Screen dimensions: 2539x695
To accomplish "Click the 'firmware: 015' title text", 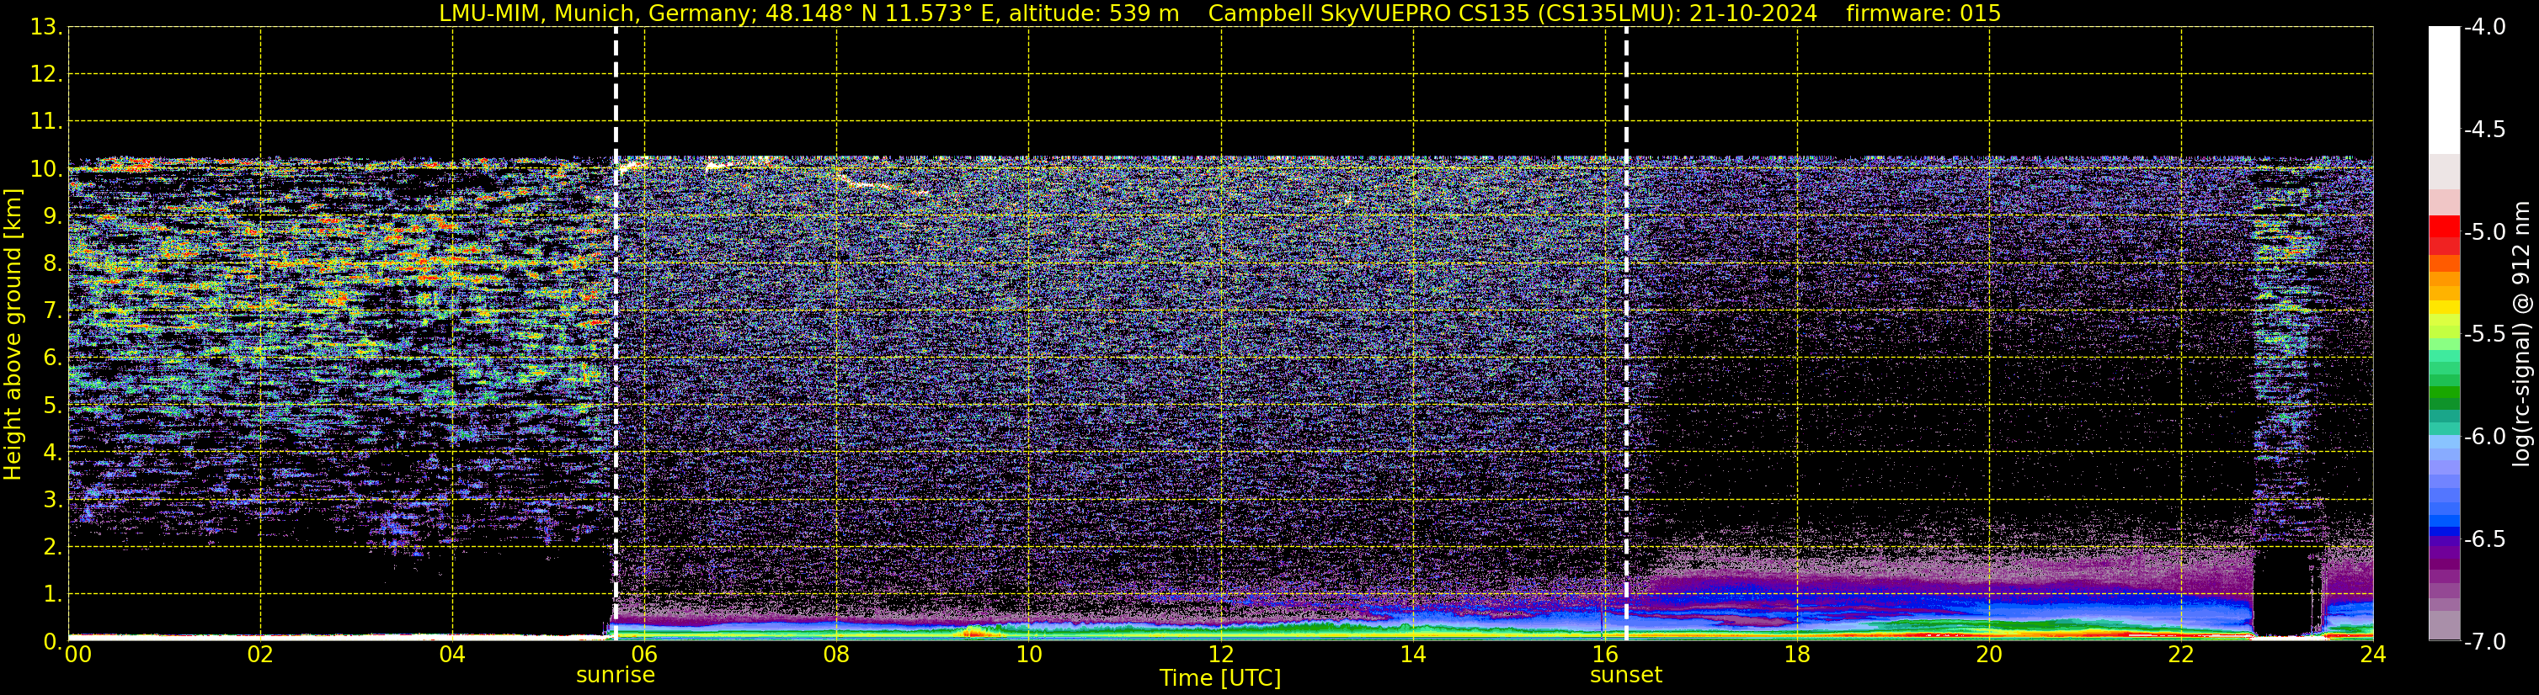I will [1923, 13].
